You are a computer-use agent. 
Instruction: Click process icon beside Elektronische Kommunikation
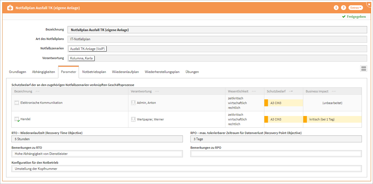tap(17, 103)
